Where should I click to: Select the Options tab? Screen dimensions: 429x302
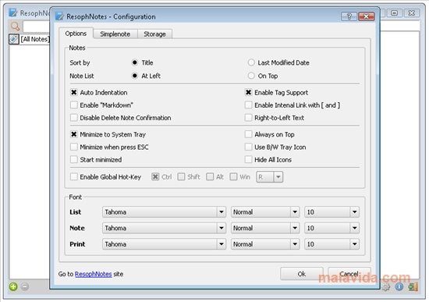(x=76, y=34)
